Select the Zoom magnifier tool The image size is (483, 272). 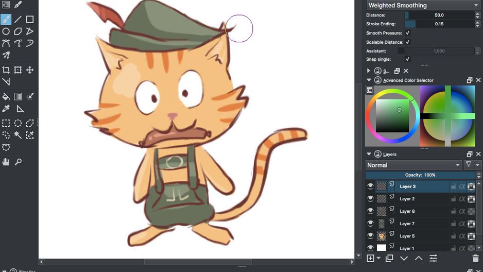18,162
